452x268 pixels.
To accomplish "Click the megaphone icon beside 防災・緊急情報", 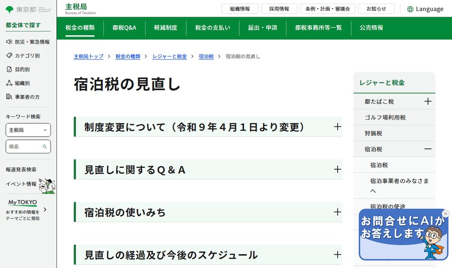I will tap(9, 42).
